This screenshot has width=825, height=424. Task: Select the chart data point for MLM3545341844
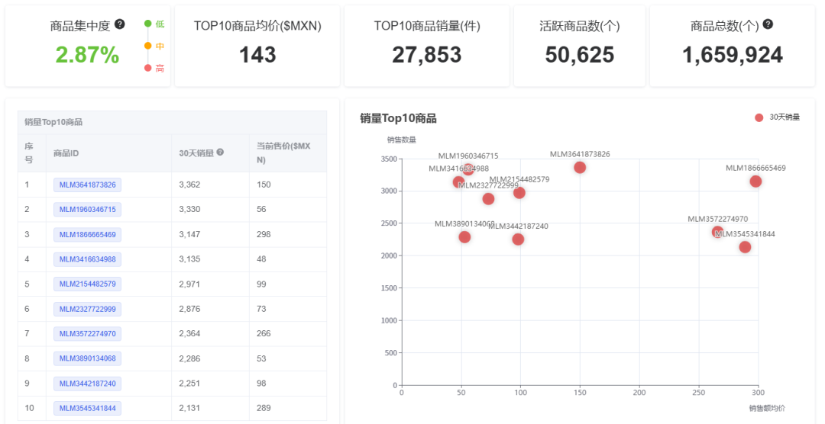(x=745, y=247)
